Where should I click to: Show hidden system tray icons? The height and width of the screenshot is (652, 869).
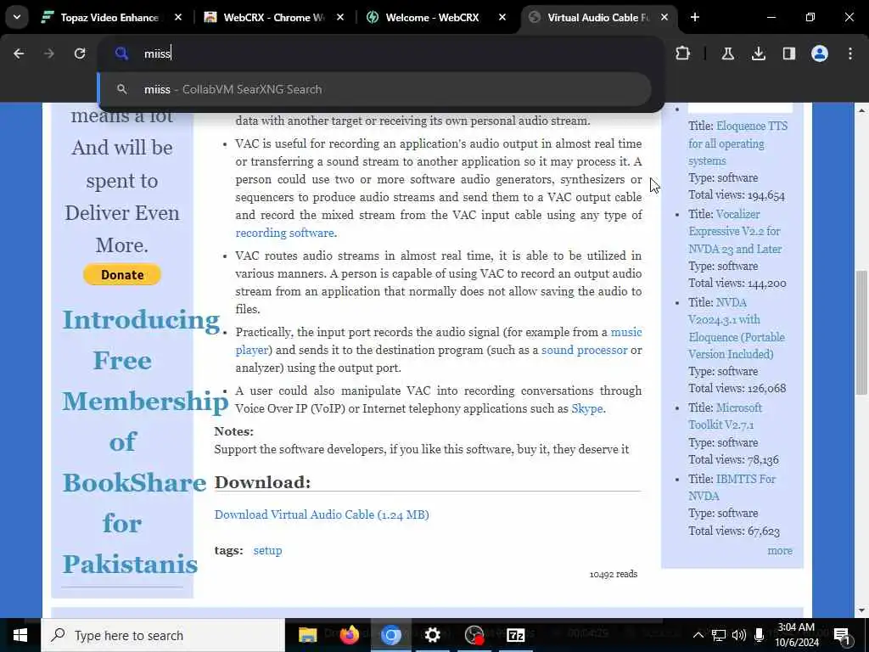[x=698, y=635]
